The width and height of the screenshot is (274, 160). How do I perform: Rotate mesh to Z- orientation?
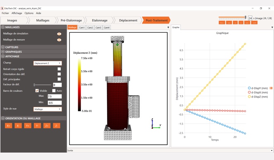click(x=57, y=126)
